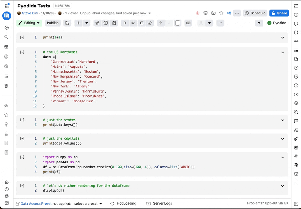
Task: Click the save notebook icon
Action: point(67,23)
